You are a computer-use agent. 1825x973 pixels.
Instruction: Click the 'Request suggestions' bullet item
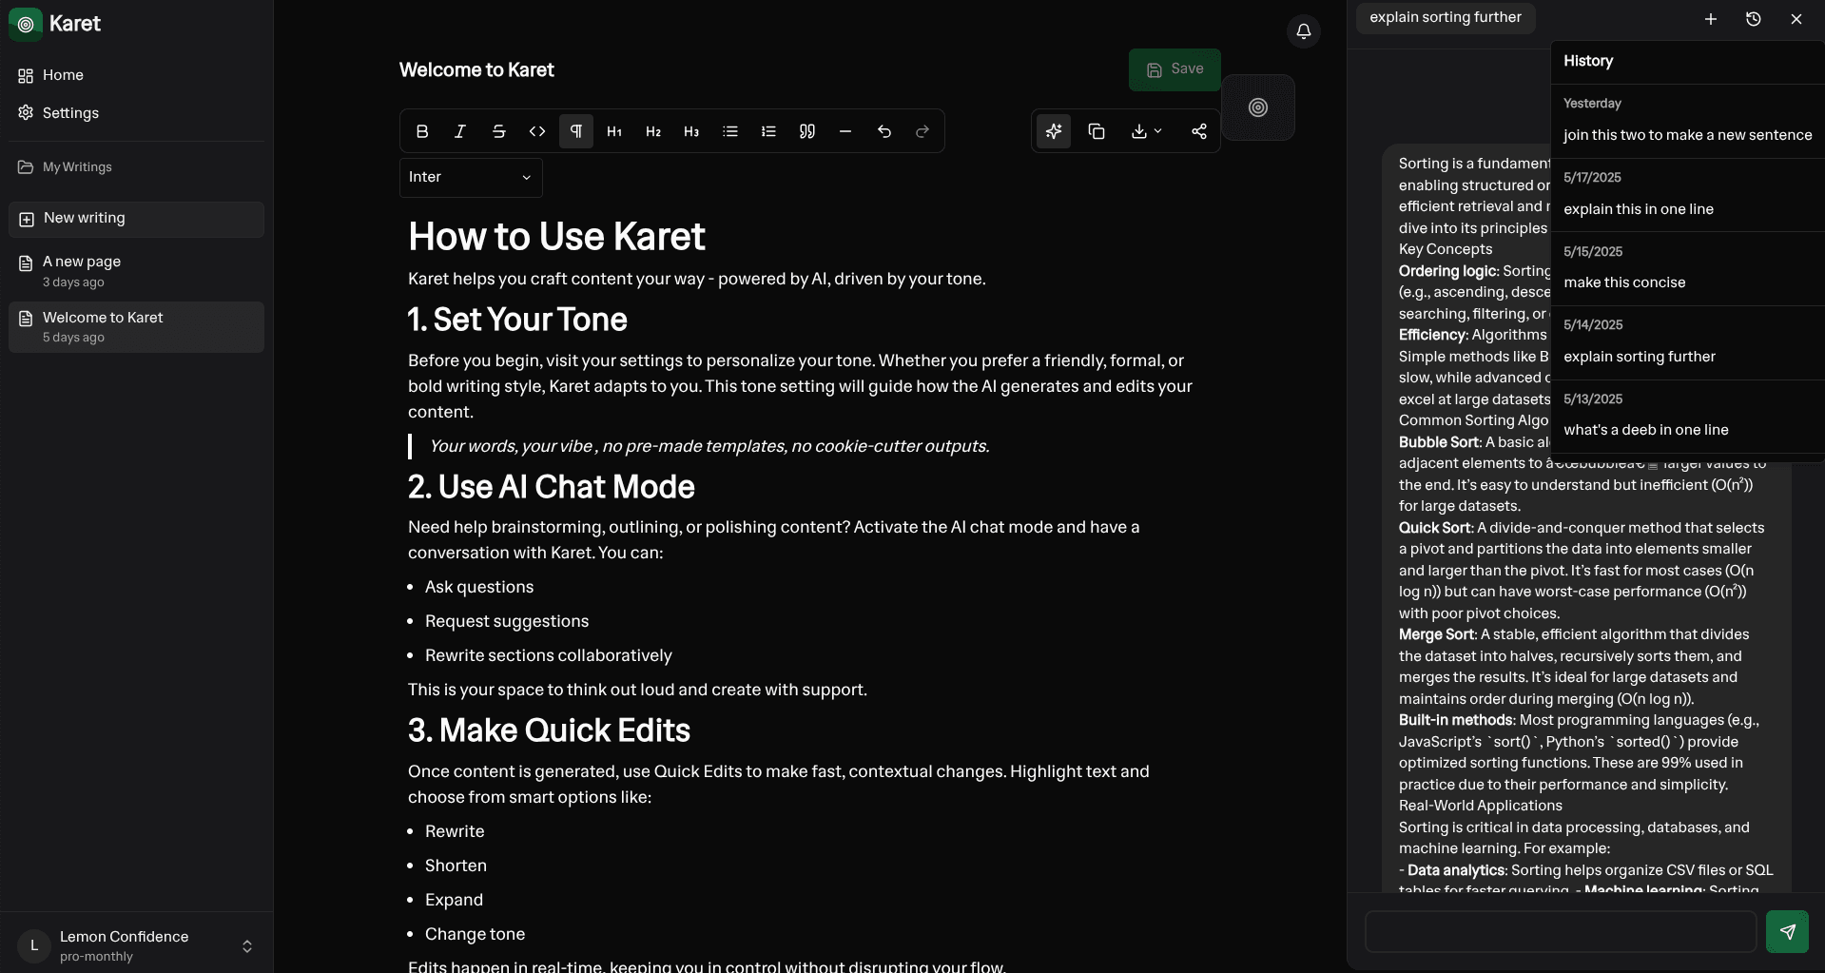507,621
